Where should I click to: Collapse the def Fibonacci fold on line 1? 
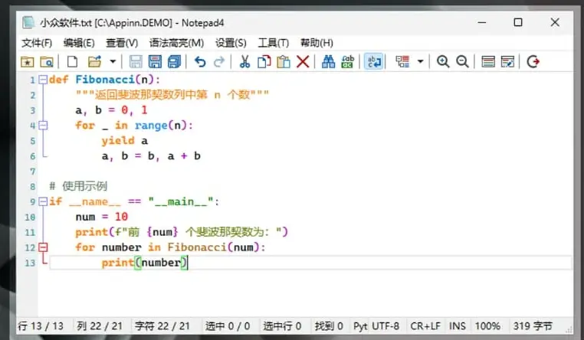click(x=43, y=80)
